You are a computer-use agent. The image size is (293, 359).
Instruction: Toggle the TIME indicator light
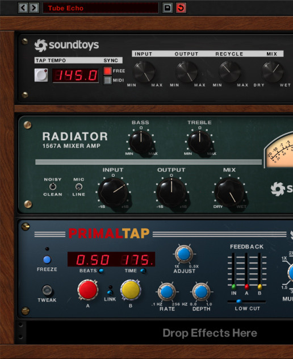point(143,271)
